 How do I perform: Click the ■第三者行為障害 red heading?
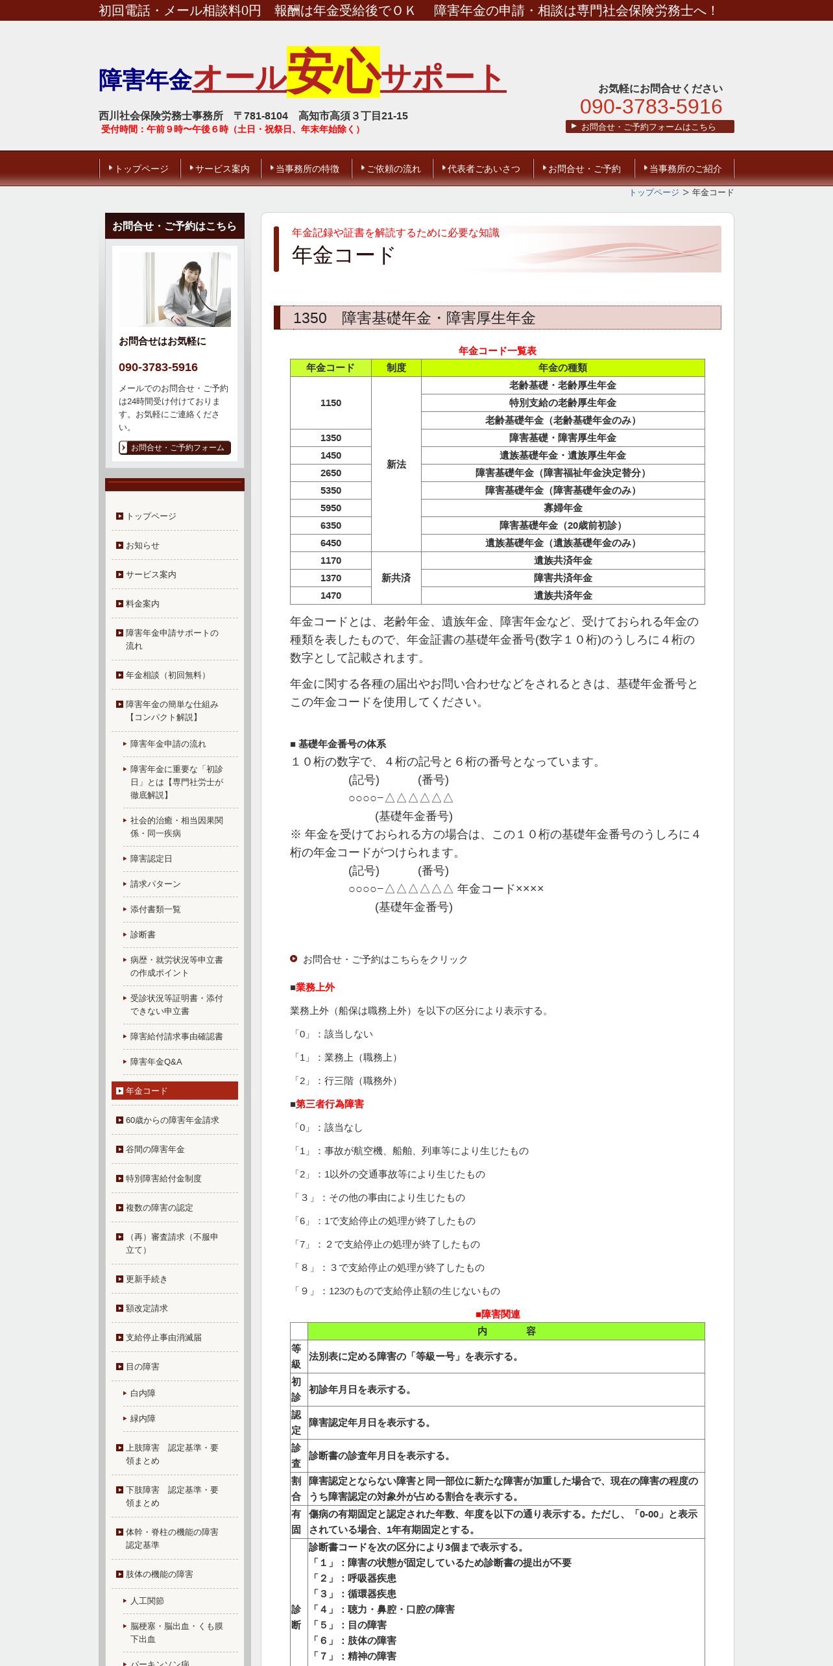coord(327,1104)
